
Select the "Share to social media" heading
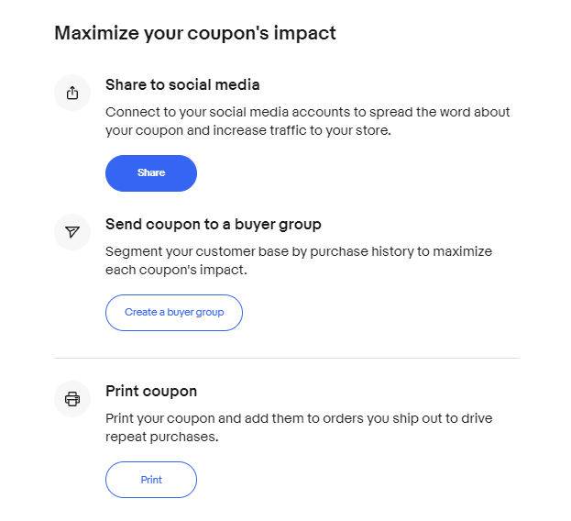point(182,85)
